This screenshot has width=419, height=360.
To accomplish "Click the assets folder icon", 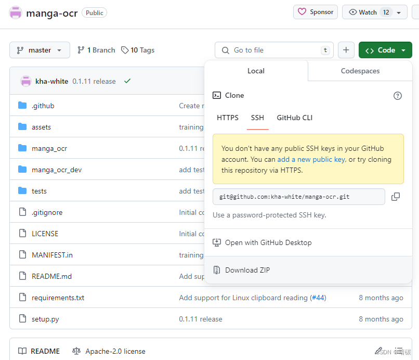I will pyautogui.click(x=22, y=126).
